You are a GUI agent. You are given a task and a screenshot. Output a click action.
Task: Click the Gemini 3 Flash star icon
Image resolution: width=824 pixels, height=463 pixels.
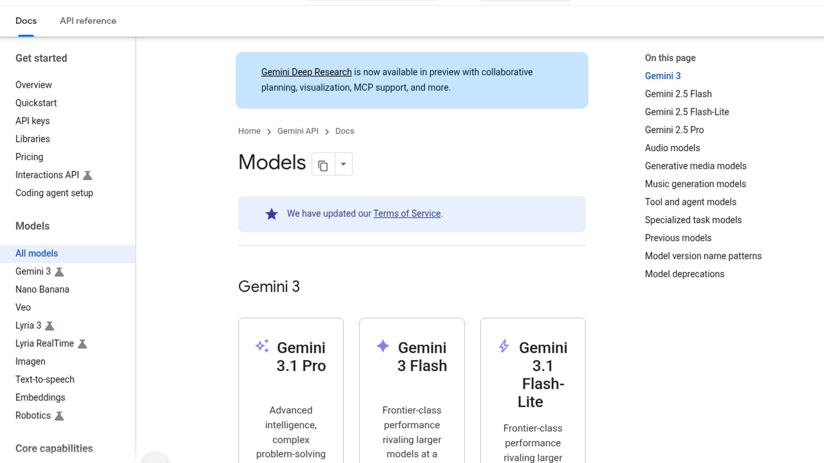pyautogui.click(x=383, y=346)
